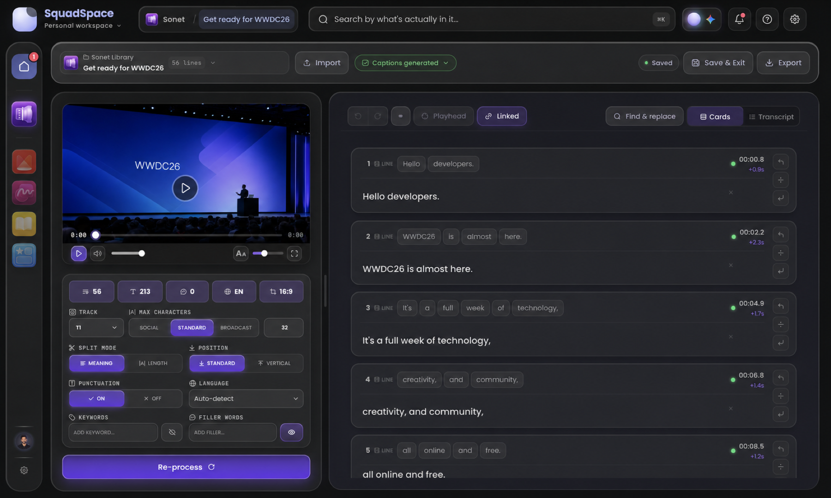Enter fullscreen video preview
This screenshot has height=498, width=831.
coord(294,253)
